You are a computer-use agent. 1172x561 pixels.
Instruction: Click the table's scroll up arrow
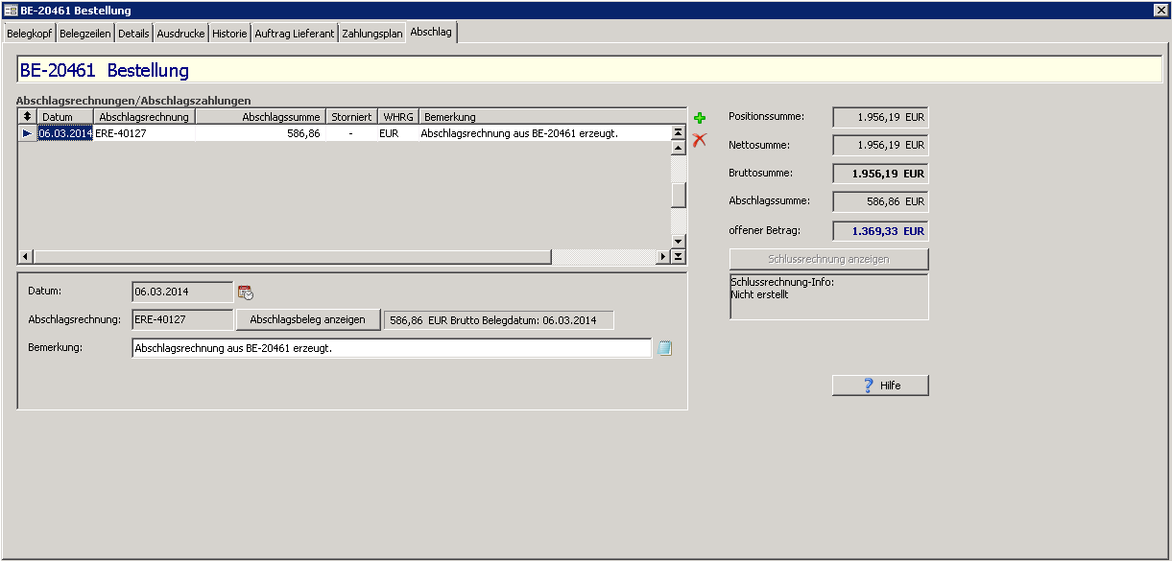[x=678, y=147]
